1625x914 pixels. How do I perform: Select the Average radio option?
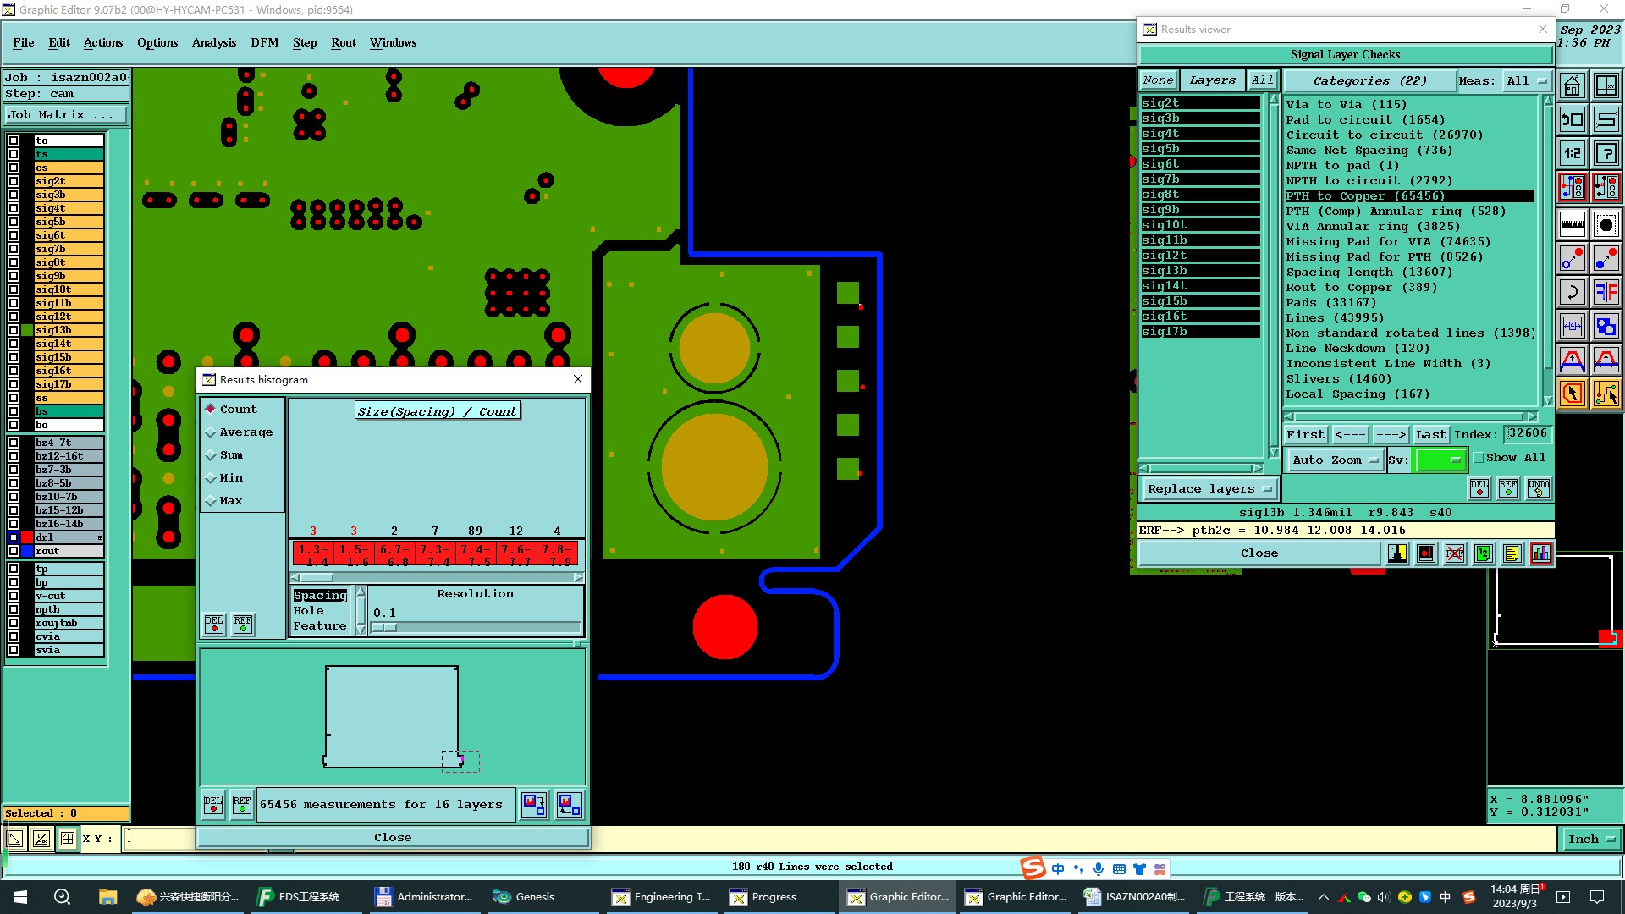(212, 432)
